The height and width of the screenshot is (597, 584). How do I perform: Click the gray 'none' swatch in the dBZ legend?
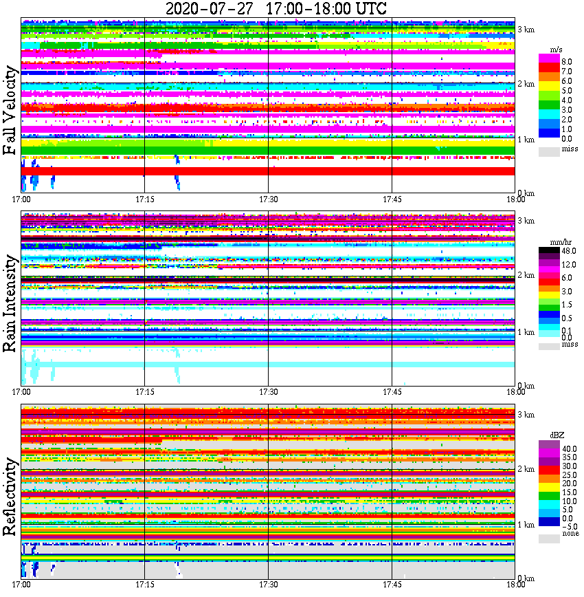549,539
